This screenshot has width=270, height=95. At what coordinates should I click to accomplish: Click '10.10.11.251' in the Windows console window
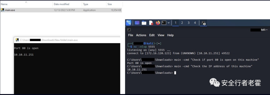(24, 55)
